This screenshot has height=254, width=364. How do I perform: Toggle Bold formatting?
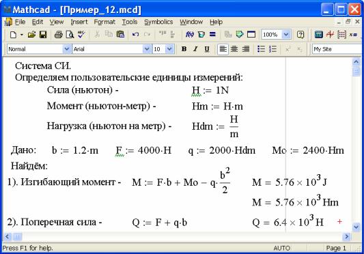tap(184, 49)
